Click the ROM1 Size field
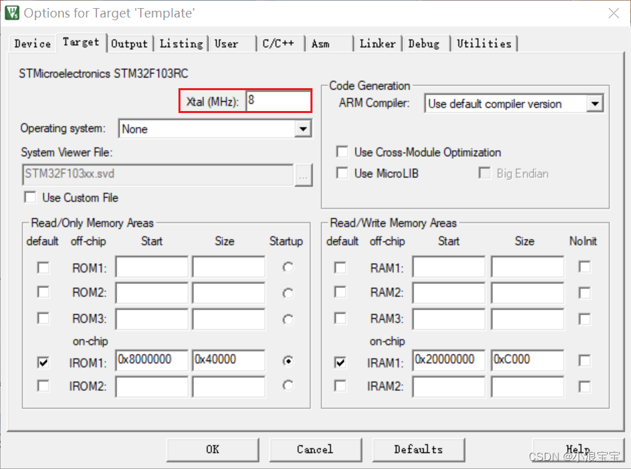This screenshot has height=469, width=631. 228,266
